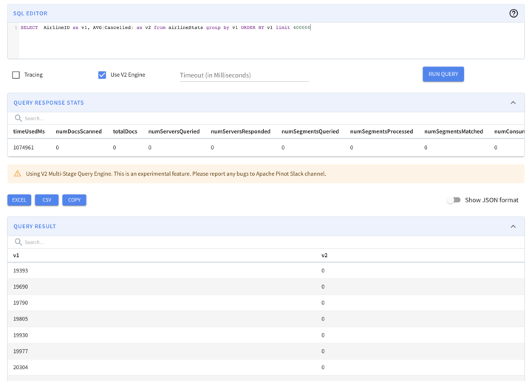Image resolution: width=532 pixels, height=381 pixels.
Task: Open the SQL editor help icon
Action: coord(514,13)
